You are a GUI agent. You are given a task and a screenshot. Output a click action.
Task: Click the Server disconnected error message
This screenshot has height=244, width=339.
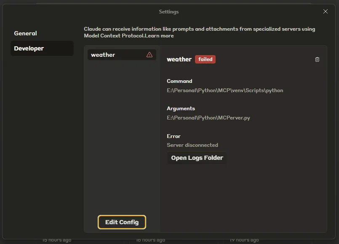[x=192, y=145]
